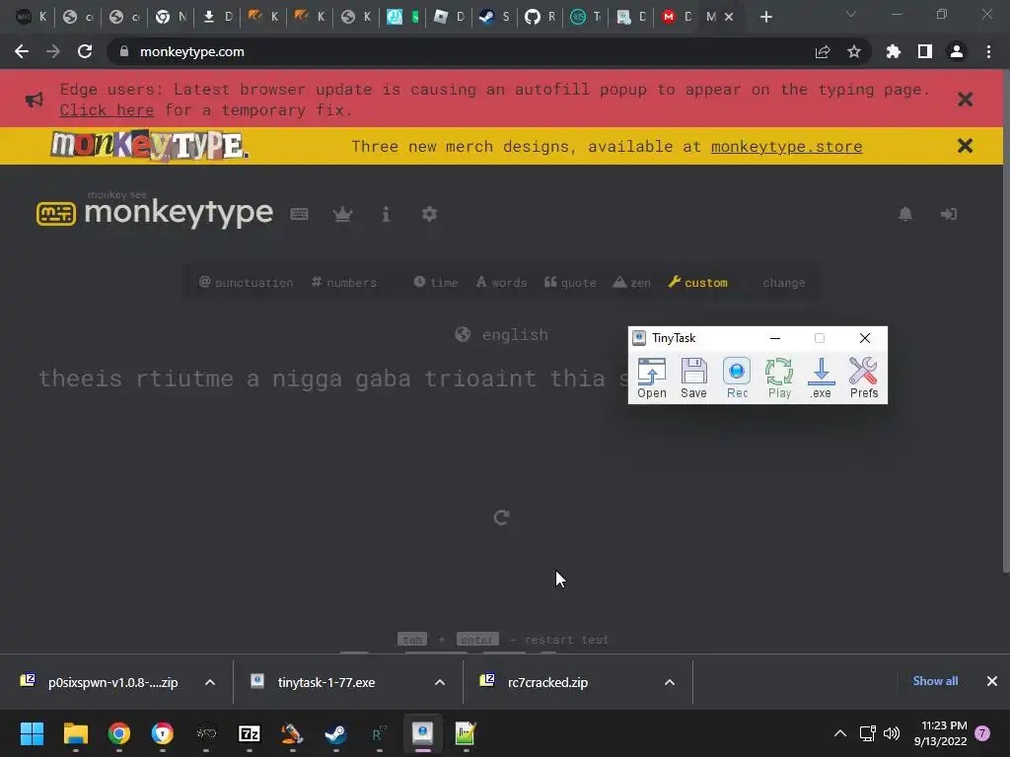Open File Explorer from the taskbar
The image size is (1010, 757).
click(75, 733)
